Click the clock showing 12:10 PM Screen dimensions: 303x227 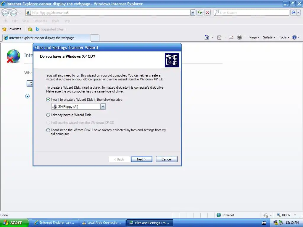tap(292, 223)
